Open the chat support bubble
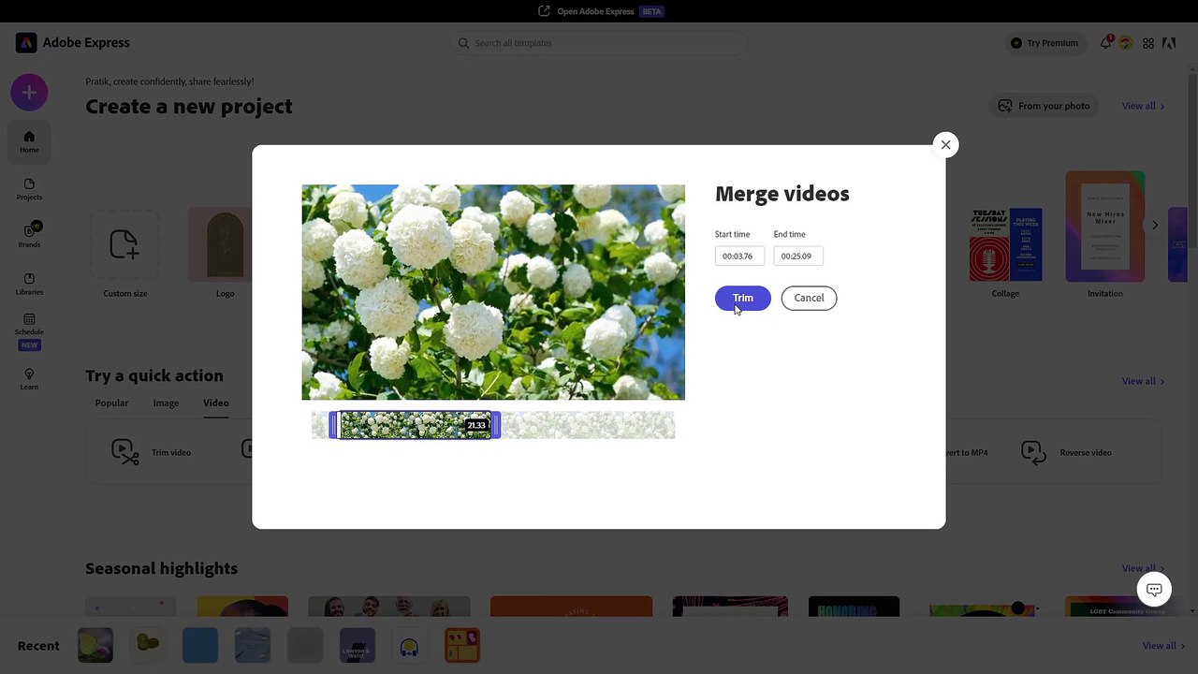This screenshot has width=1198, height=674. click(x=1154, y=590)
